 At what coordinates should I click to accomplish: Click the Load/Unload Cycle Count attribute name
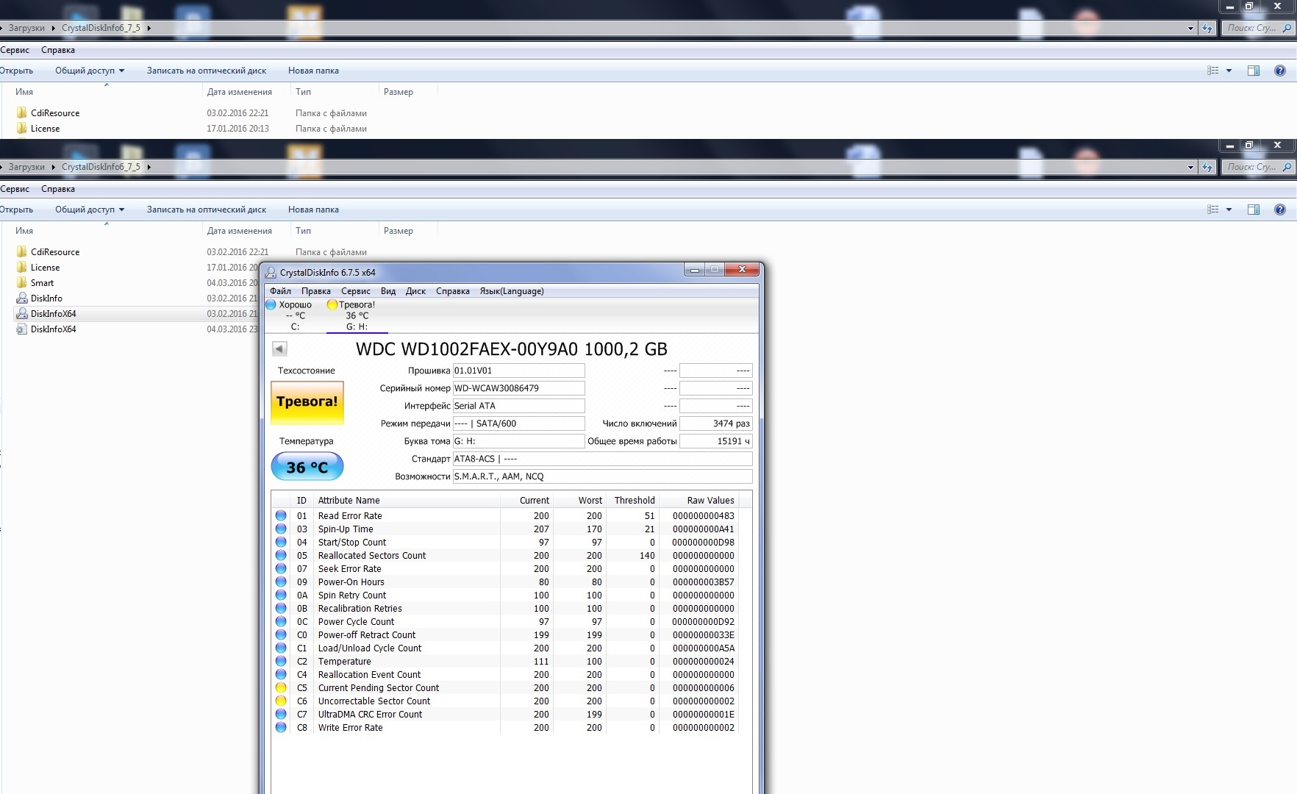(x=370, y=648)
